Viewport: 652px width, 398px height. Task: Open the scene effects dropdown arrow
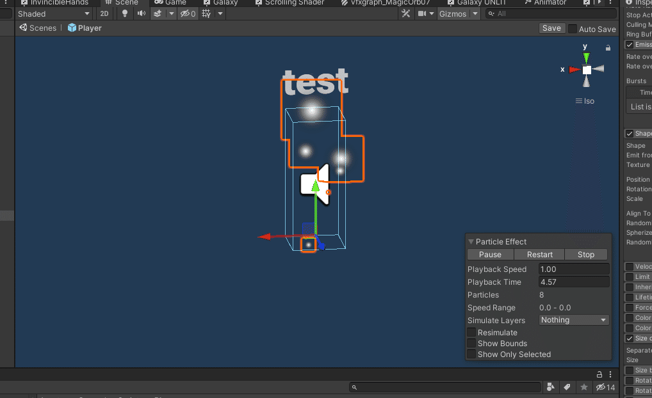[x=171, y=13]
